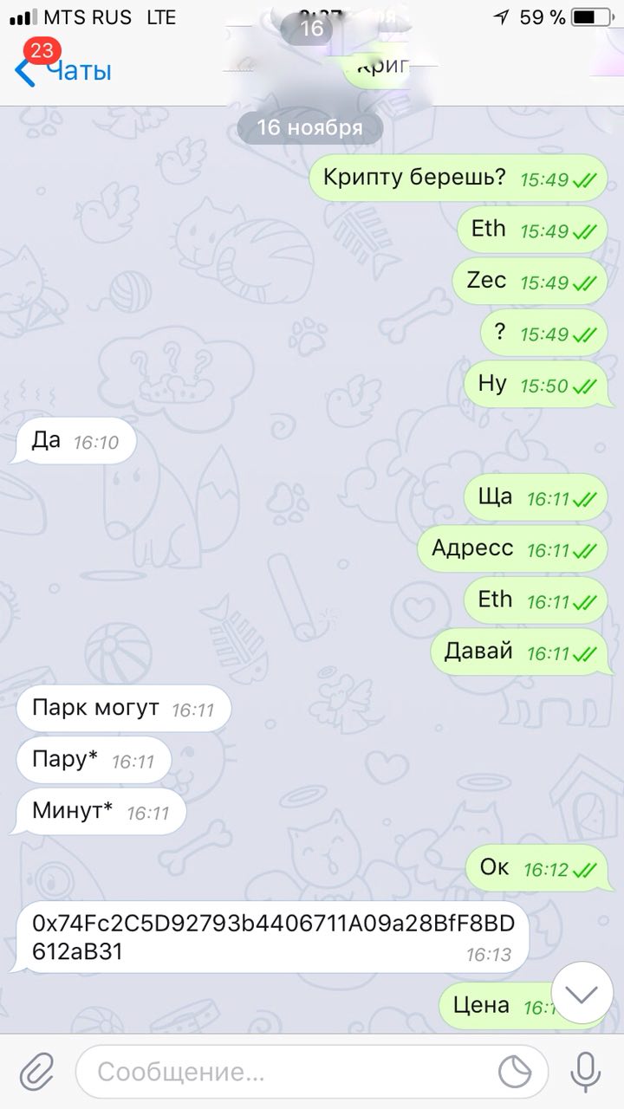This screenshot has width=624, height=1109.
Task: Tap the back chevron beside Чаты
Action: pos(24,72)
